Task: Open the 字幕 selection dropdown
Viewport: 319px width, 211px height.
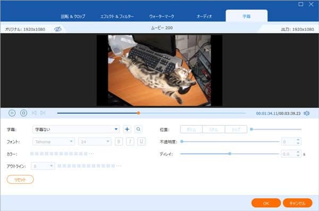Action: [76, 129]
